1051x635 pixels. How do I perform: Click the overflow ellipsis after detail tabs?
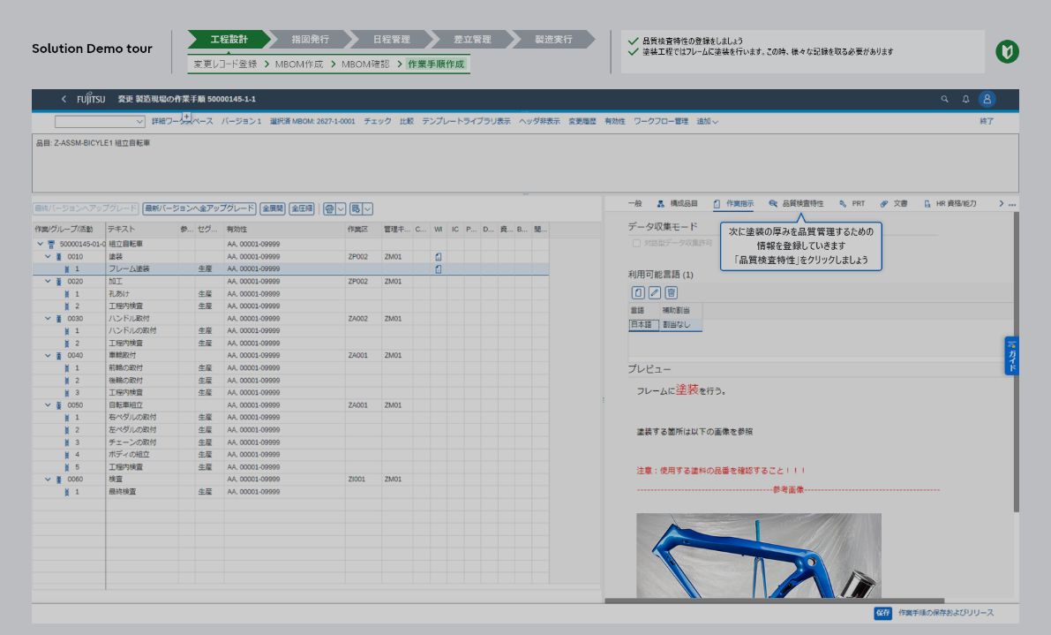(x=1012, y=203)
